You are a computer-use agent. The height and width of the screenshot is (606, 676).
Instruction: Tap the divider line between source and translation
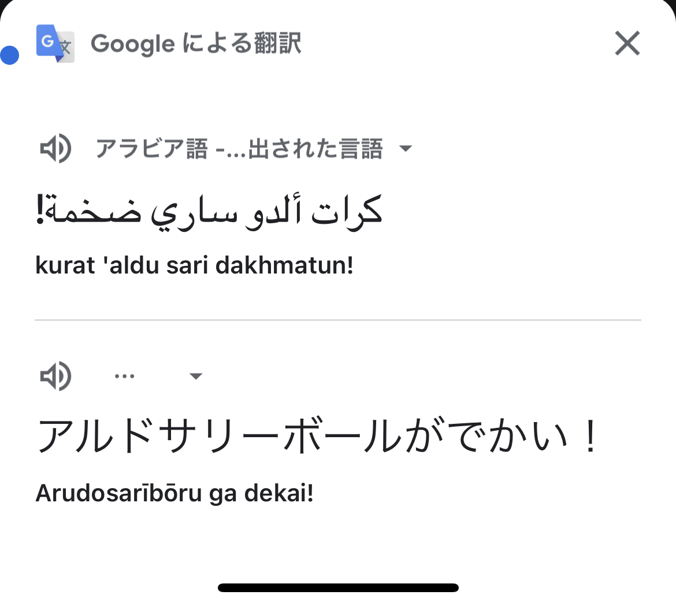coord(338,320)
